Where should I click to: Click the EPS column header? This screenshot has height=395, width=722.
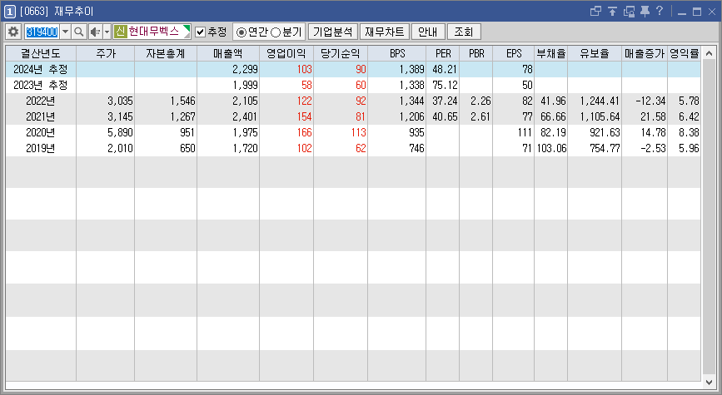(x=514, y=53)
